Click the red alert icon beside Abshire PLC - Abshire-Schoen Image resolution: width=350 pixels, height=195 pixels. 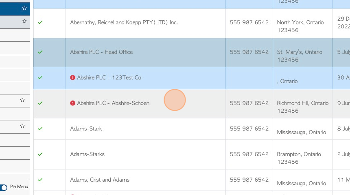click(x=72, y=103)
